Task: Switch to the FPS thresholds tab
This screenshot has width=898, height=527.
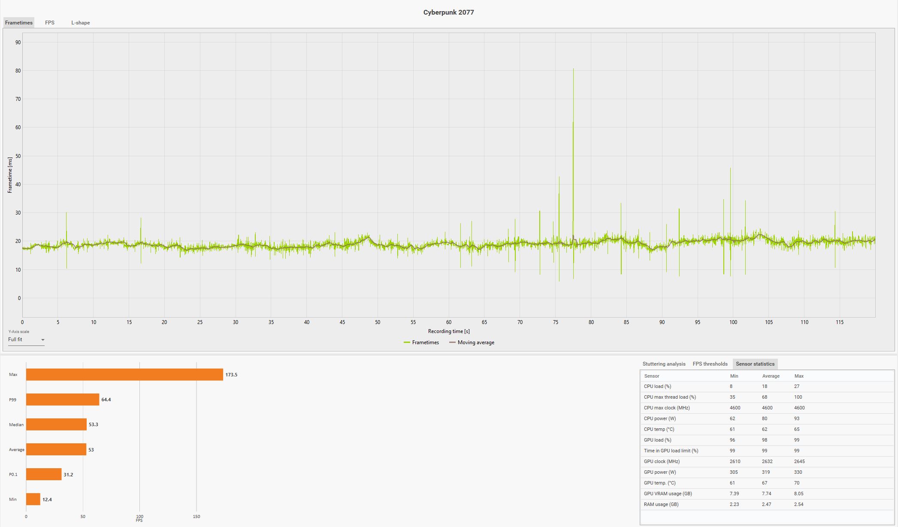Action: click(710, 364)
